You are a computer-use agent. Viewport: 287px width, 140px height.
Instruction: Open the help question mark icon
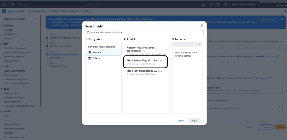[218, 4]
